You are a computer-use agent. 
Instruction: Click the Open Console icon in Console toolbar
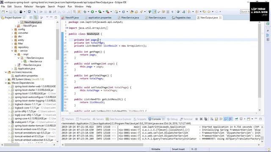(x=249, y=119)
